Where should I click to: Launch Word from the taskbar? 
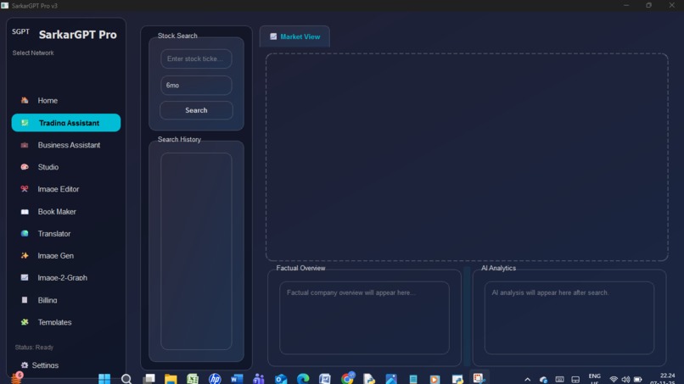(237, 379)
